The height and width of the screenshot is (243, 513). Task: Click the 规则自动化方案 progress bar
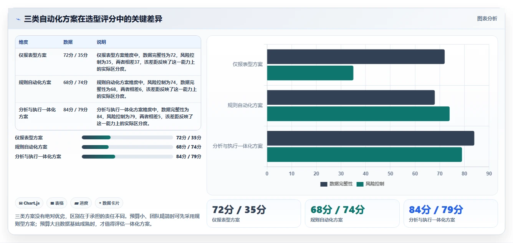click(x=127, y=147)
